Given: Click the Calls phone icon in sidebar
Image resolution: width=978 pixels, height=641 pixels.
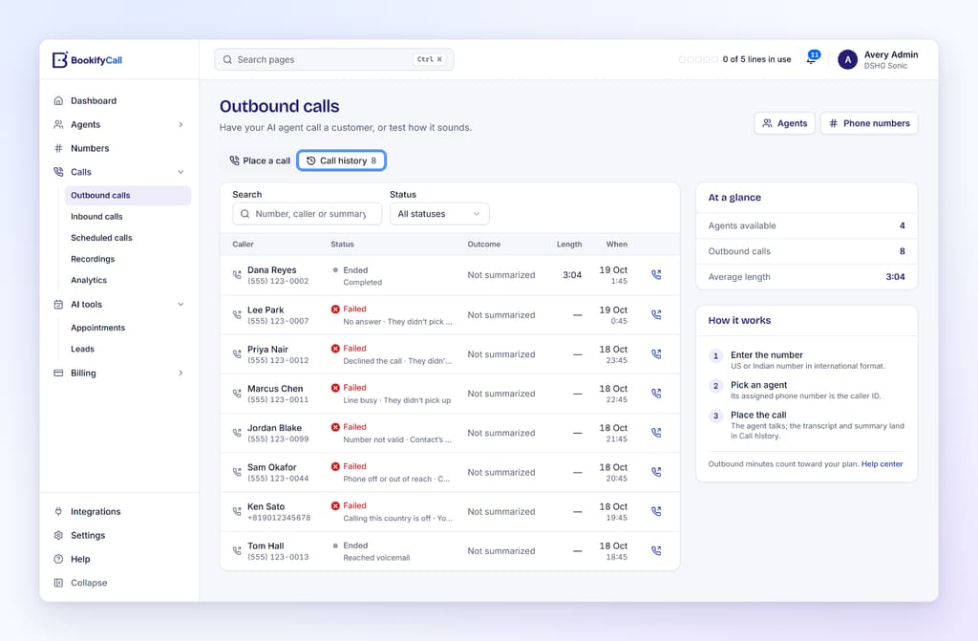Looking at the screenshot, I should coord(58,172).
